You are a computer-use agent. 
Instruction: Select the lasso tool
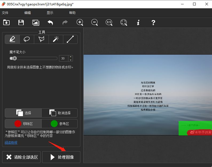[27, 39]
